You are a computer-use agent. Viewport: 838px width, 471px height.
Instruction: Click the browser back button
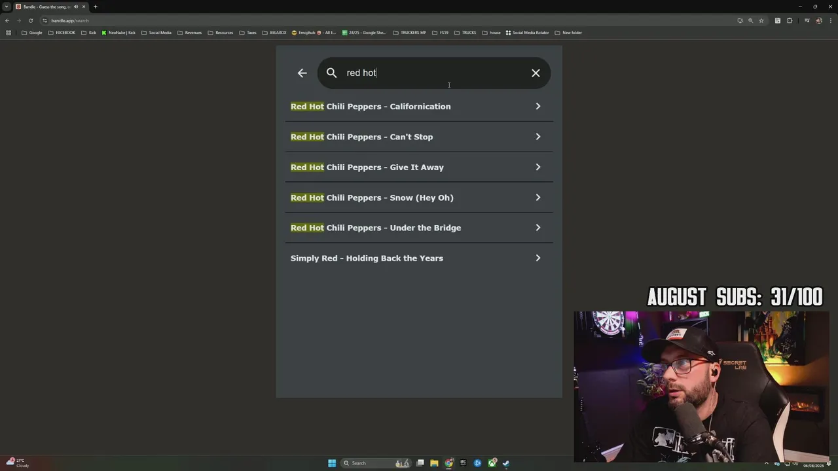coord(7,20)
